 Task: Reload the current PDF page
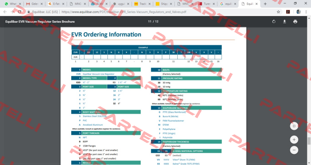(19, 12)
